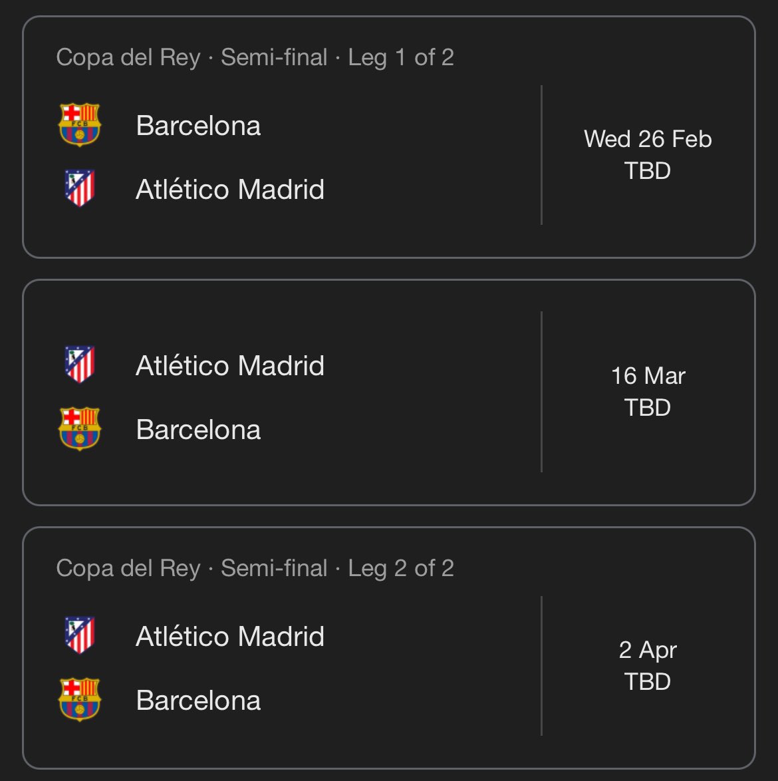Select Barcelona name in 16 Mar fixture
Screen dimensions: 778x781
pyautogui.click(x=198, y=429)
